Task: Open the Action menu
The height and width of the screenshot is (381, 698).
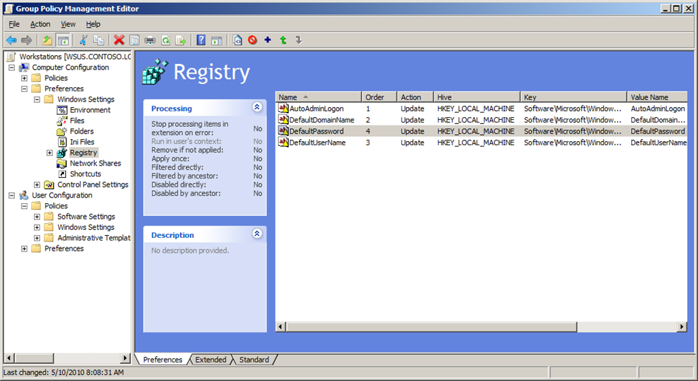Action: [40, 24]
